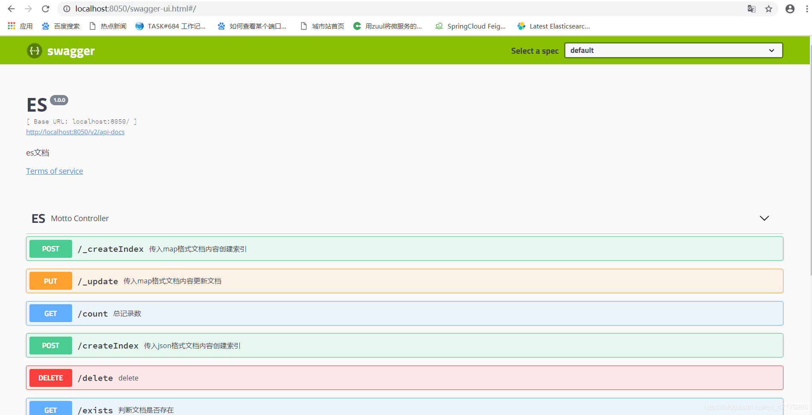The height and width of the screenshot is (415, 812).
Task: Open the apps grid icon
Action: pos(11,26)
